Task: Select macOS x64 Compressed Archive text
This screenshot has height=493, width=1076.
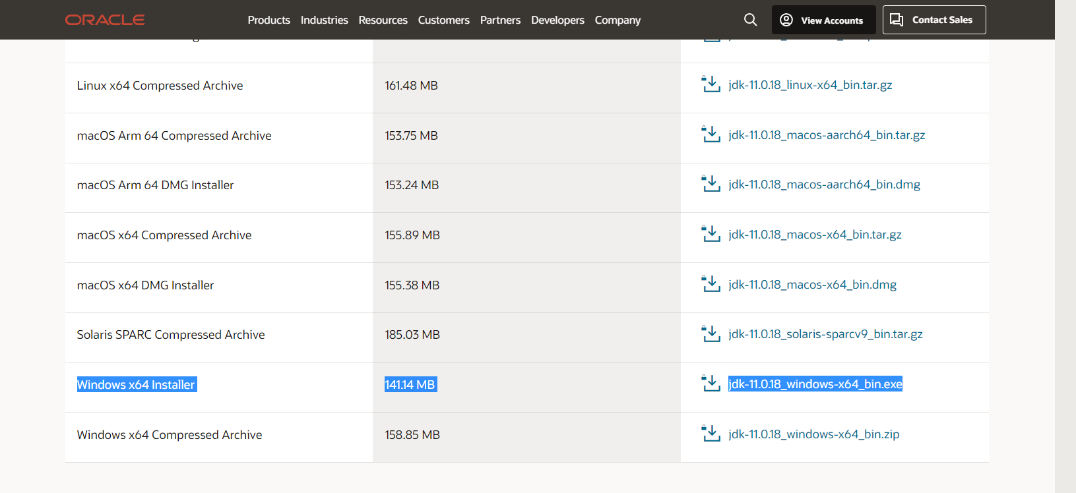Action: (x=164, y=235)
